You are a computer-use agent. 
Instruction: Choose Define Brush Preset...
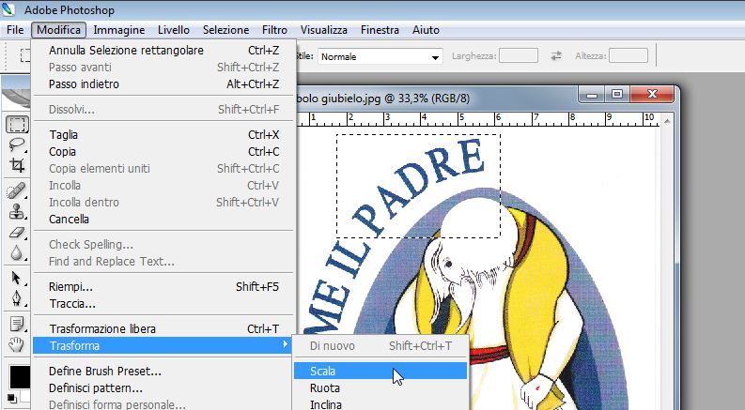pyautogui.click(x=163, y=372)
